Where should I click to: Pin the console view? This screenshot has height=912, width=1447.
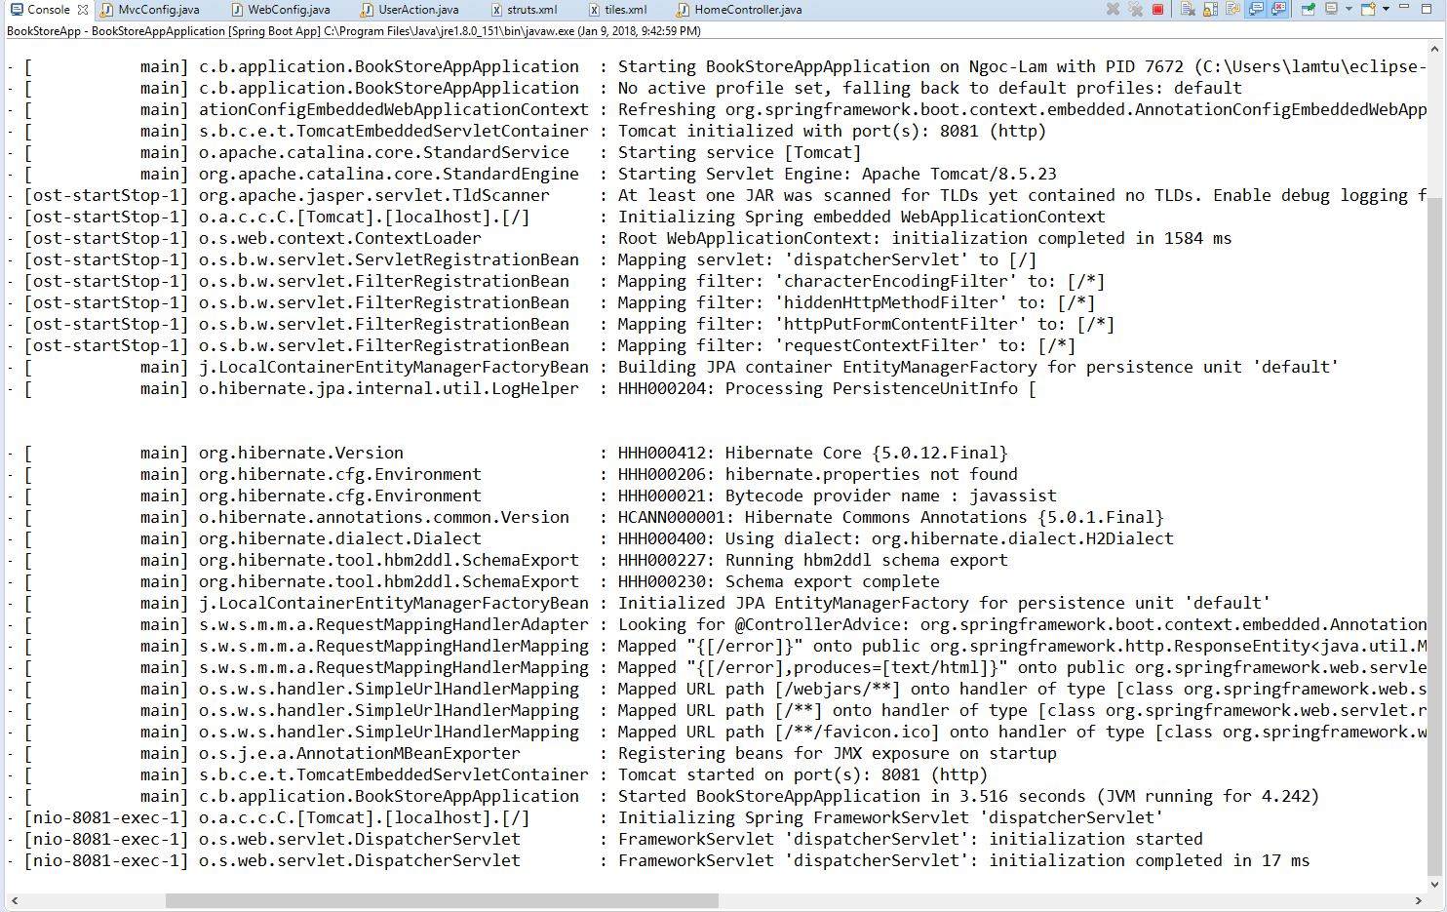1309,10
